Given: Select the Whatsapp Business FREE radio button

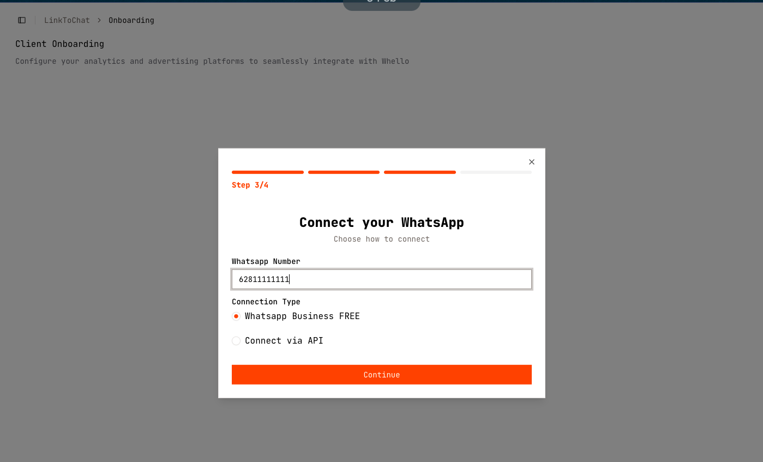Looking at the screenshot, I should pos(236,316).
